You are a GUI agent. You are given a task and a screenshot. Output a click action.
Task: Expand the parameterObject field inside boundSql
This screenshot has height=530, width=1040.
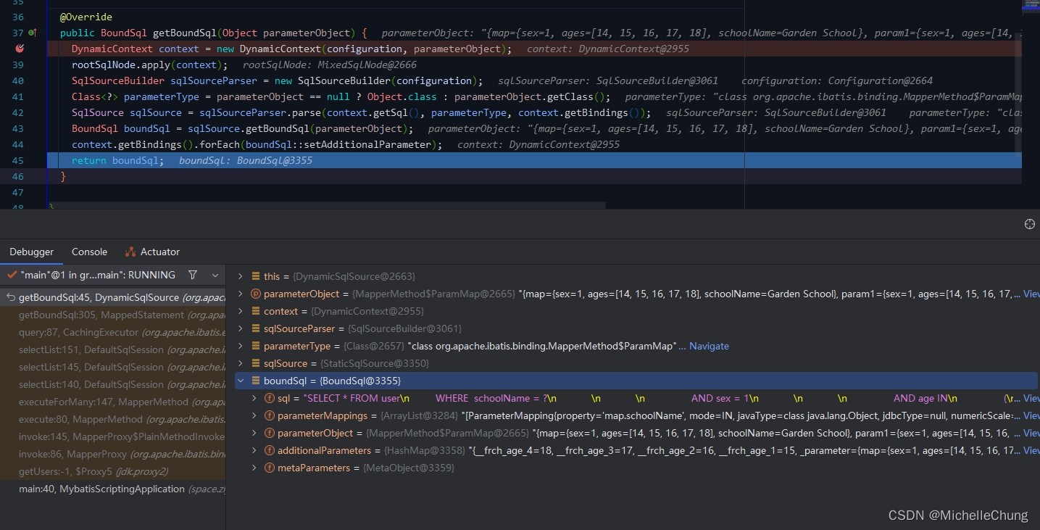click(254, 433)
